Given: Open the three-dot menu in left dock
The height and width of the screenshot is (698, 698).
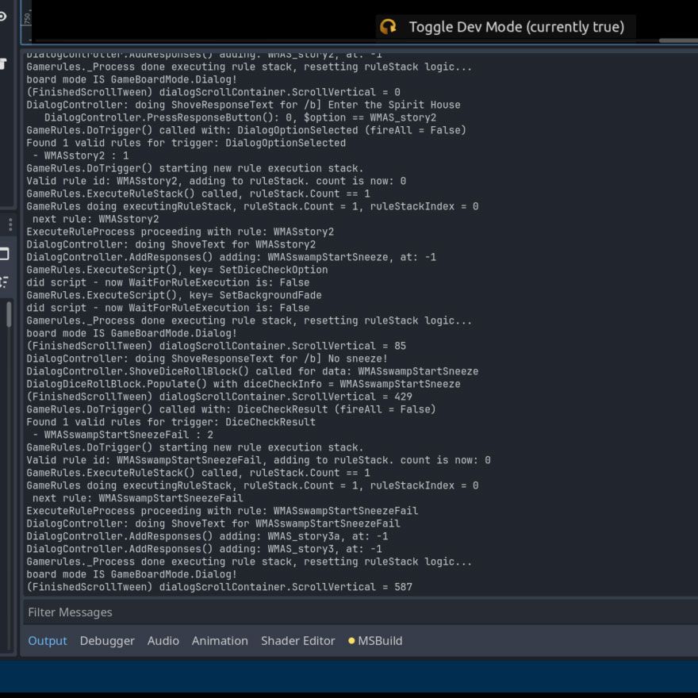Looking at the screenshot, I should [10, 224].
